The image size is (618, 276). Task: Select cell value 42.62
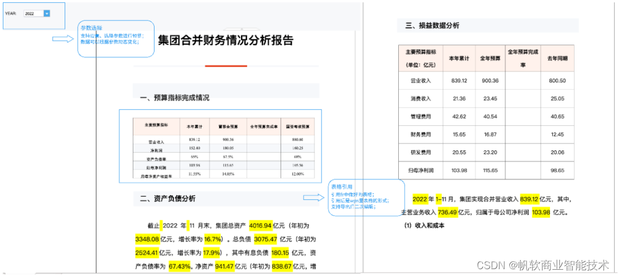[459, 116]
